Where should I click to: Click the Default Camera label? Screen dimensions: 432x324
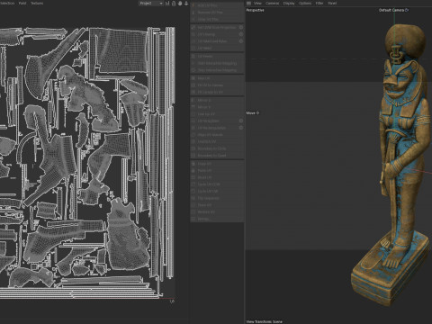tap(391, 10)
